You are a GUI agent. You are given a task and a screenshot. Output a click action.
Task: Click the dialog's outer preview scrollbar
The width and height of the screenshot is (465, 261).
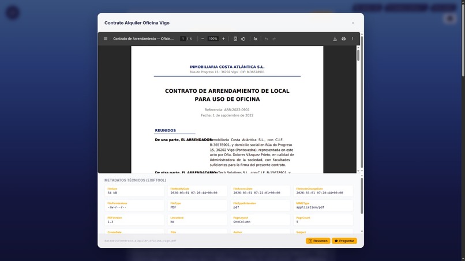pyautogui.click(x=362, y=102)
